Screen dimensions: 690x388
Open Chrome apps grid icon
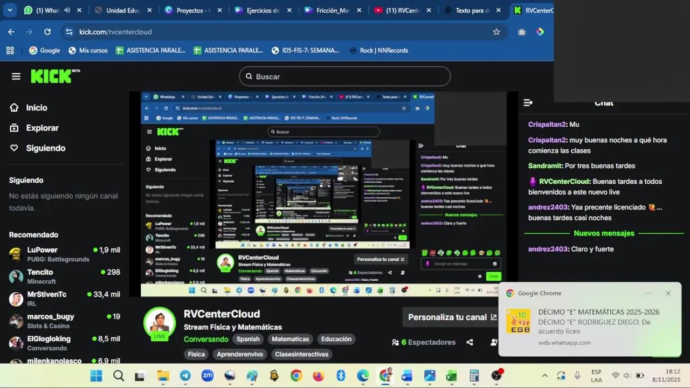[10, 50]
